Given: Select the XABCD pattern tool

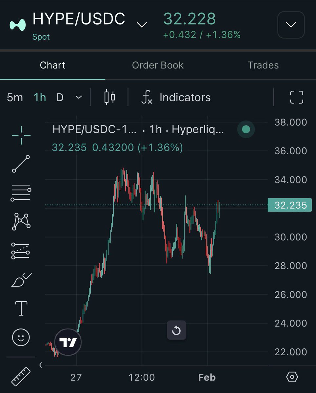Looking at the screenshot, I should coord(21,221).
